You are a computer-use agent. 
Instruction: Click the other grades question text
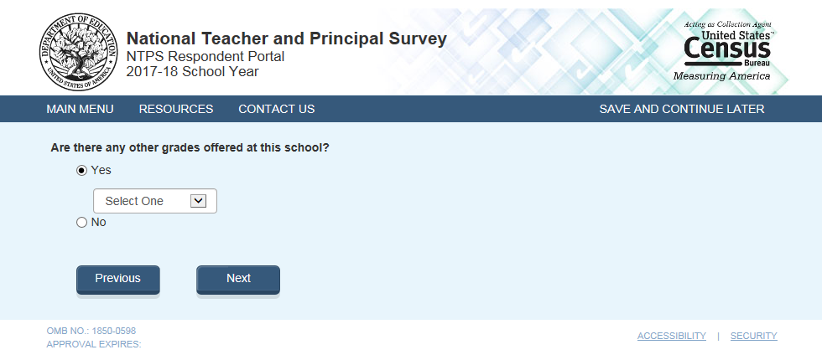[190, 147]
